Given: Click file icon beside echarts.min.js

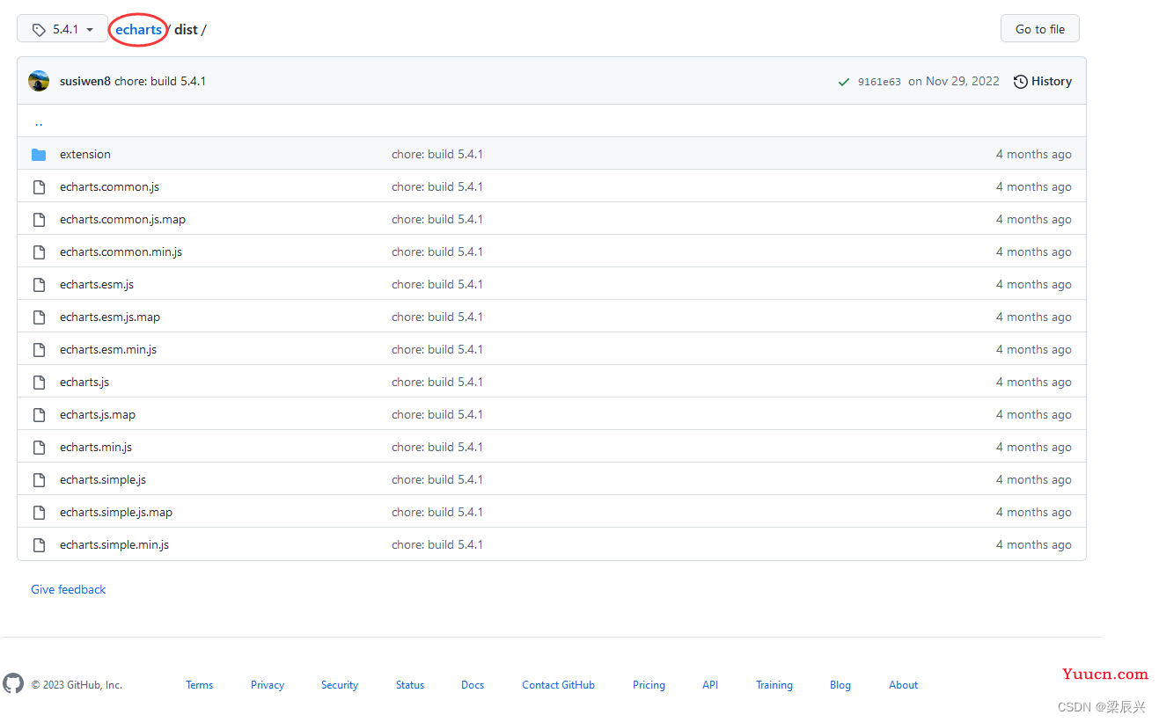Looking at the screenshot, I should pyautogui.click(x=39, y=448).
